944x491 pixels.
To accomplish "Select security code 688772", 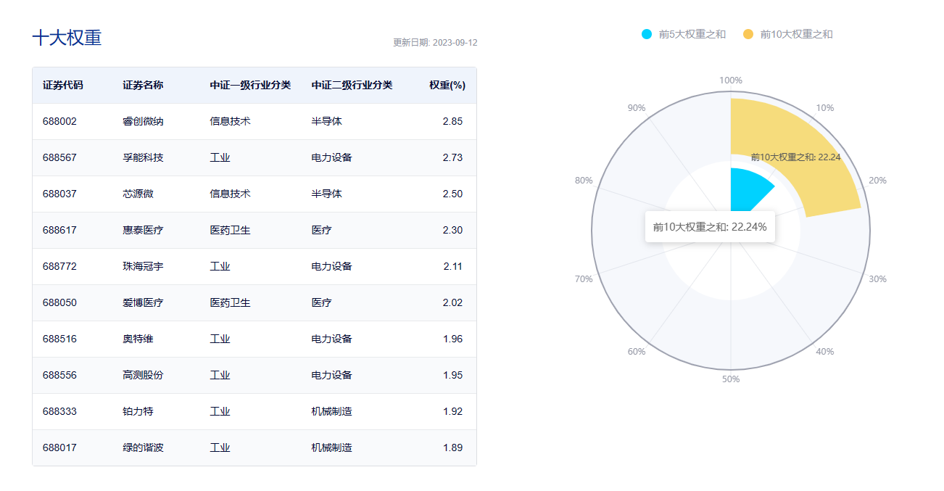I will point(59,266).
